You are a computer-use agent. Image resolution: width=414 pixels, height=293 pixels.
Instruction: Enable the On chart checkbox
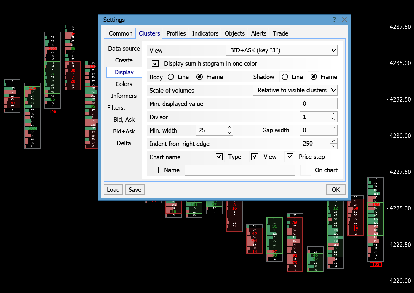tap(306, 170)
